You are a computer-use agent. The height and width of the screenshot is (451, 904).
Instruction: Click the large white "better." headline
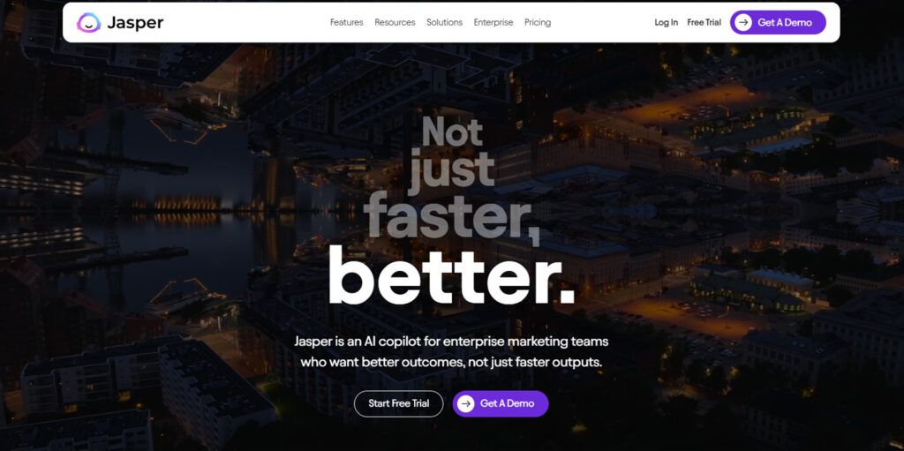[x=451, y=275]
